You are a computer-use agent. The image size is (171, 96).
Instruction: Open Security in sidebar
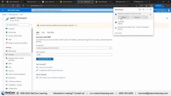(x=11, y=71)
